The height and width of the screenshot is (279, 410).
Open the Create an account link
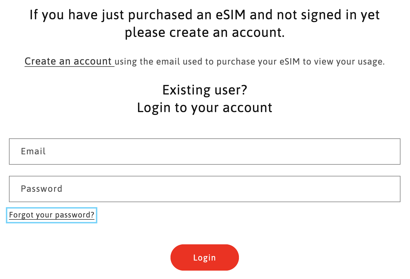click(68, 61)
